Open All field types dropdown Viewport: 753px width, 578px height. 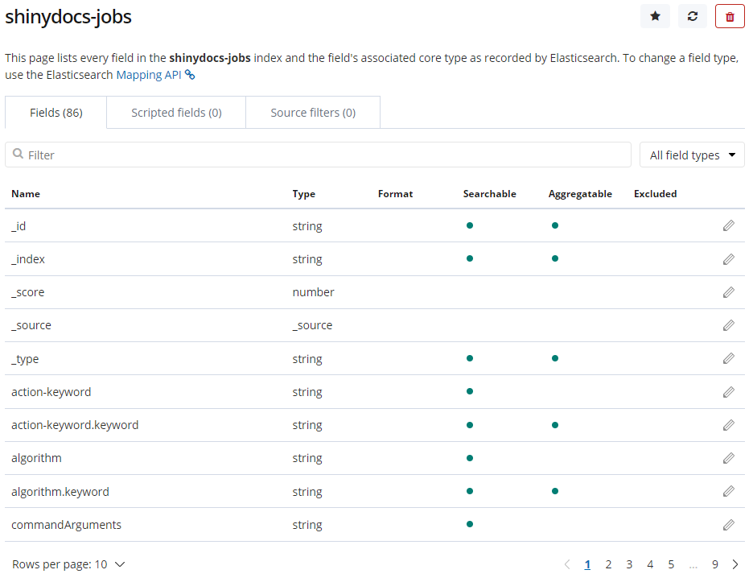coord(692,155)
